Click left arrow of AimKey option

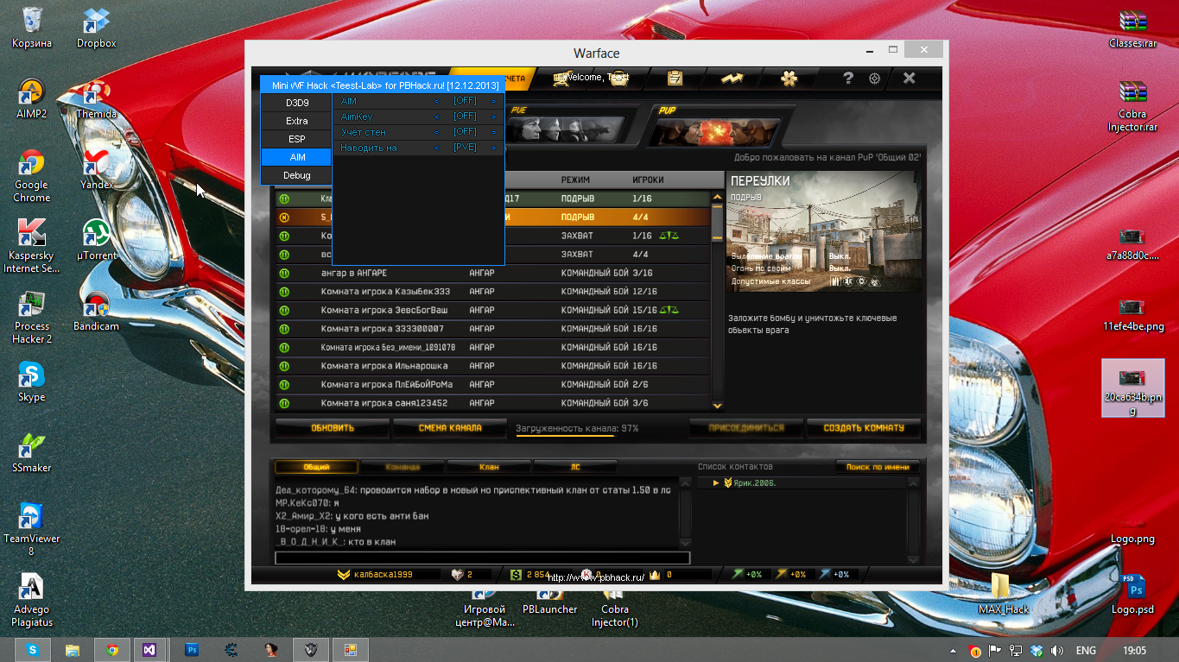tap(436, 117)
